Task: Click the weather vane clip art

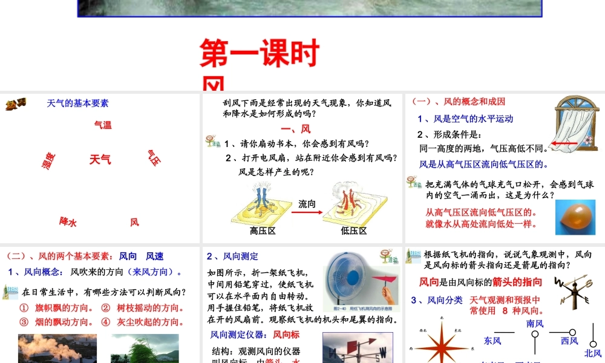Action: tap(574, 292)
